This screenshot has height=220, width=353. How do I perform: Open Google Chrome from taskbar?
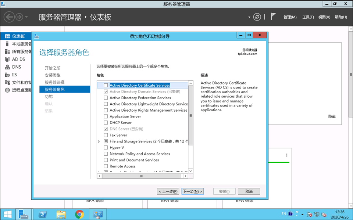tap(79, 214)
